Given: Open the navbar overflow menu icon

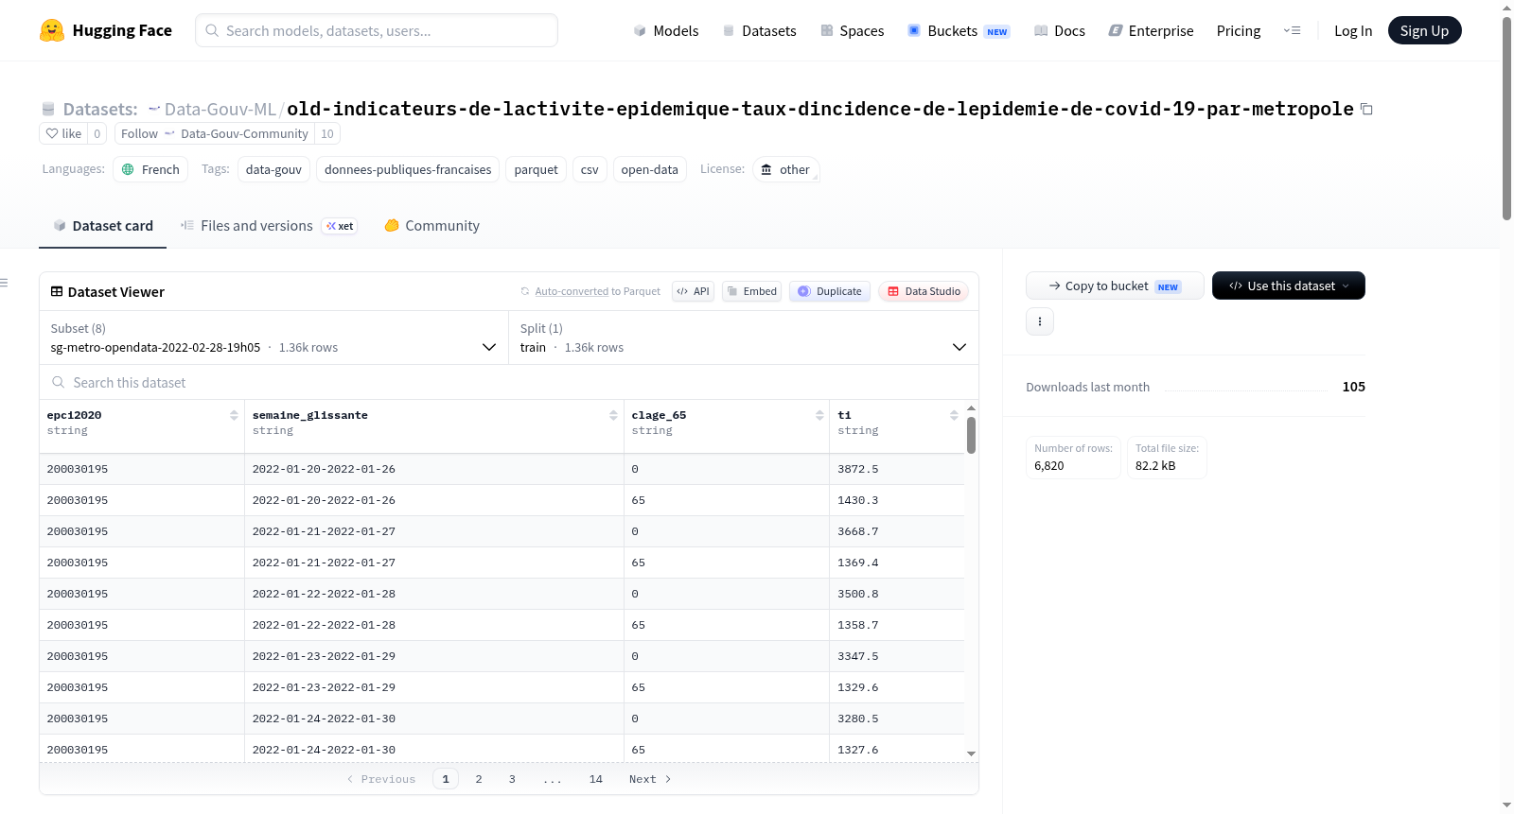Looking at the screenshot, I should pyautogui.click(x=1292, y=30).
